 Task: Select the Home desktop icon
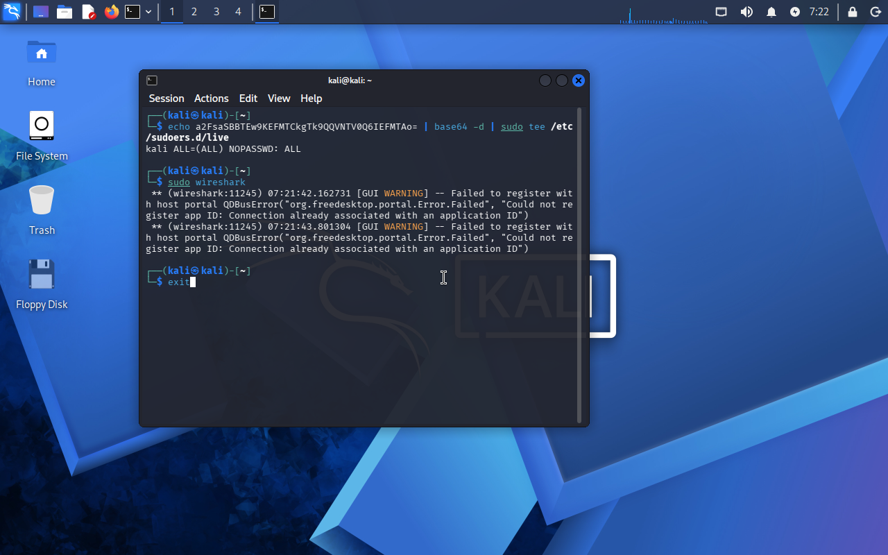pyautogui.click(x=42, y=62)
